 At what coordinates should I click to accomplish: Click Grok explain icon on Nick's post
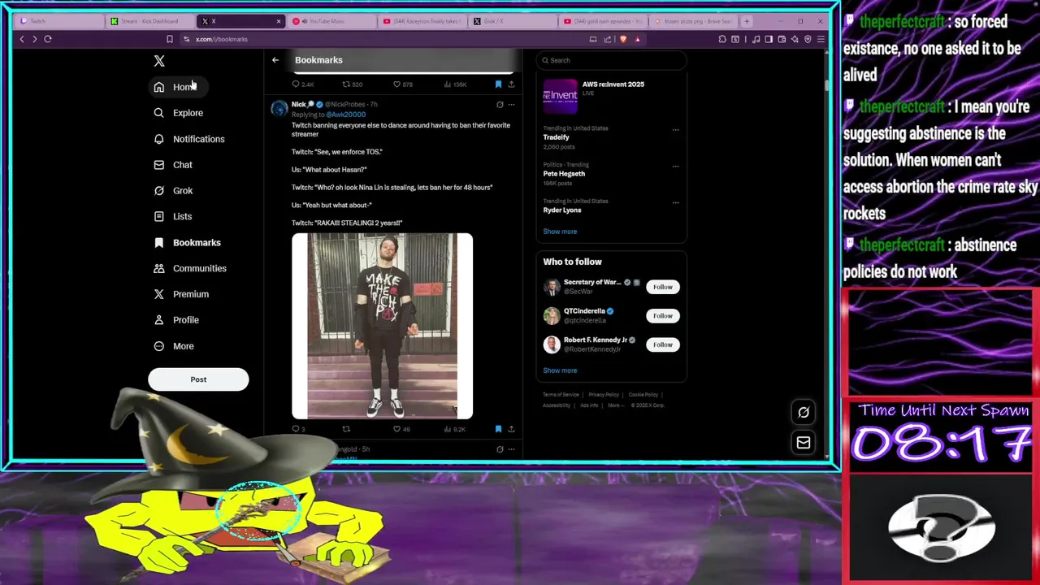pyautogui.click(x=500, y=105)
